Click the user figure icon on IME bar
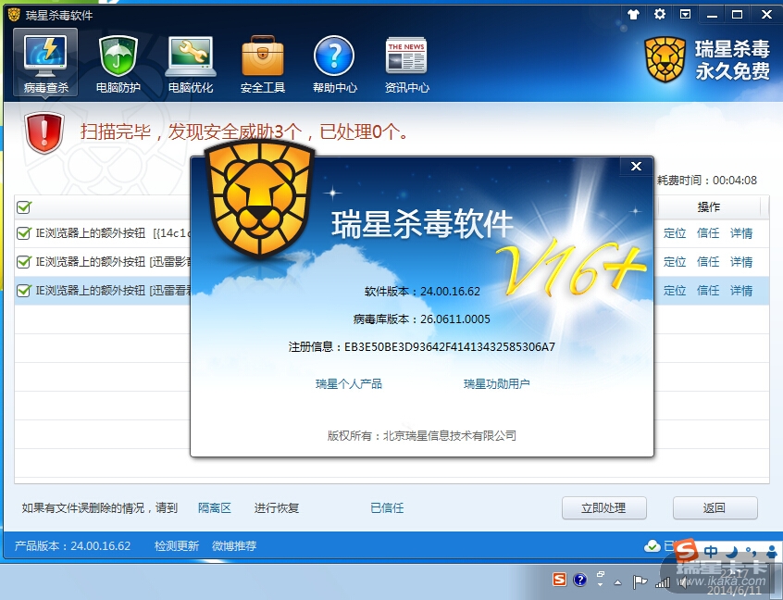783x600 pixels. [x=772, y=552]
